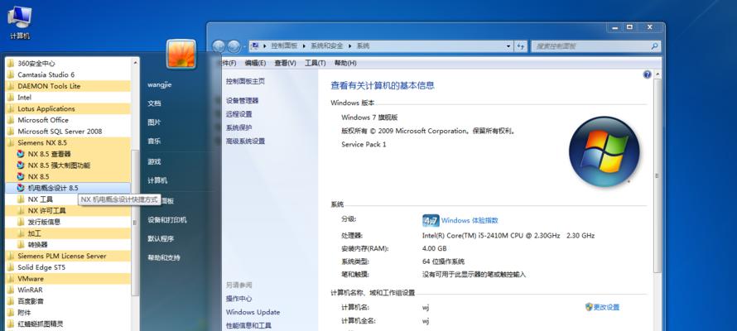Open 操作中心 under 另请参阅
Viewport: 737px width, 331px height.
click(238, 299)
